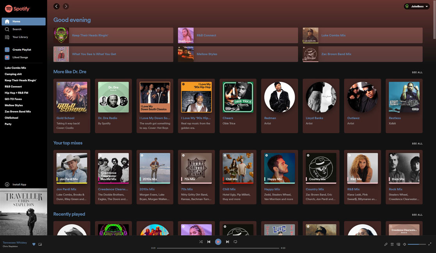This screenshot has height=253, width=436.
Task: Unlike Tennessee Whiskey with the heart icon
Action: coord(34,244)
